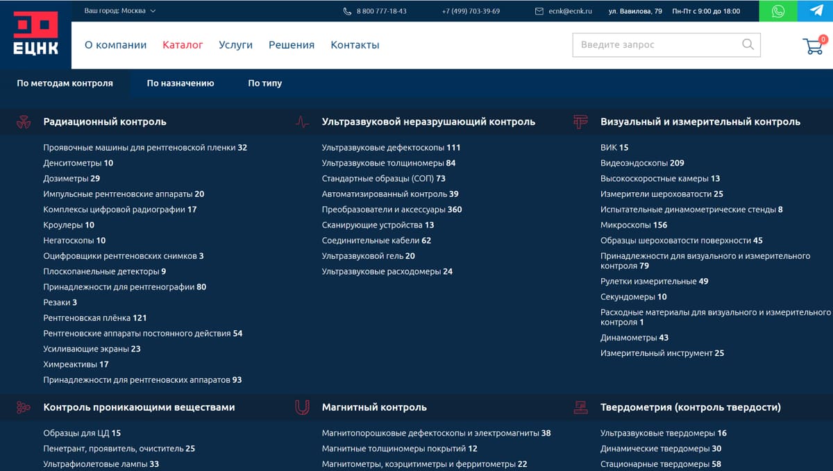Open the Telegram channel icon
Screen dimensions: 833x471
point(816,11)
